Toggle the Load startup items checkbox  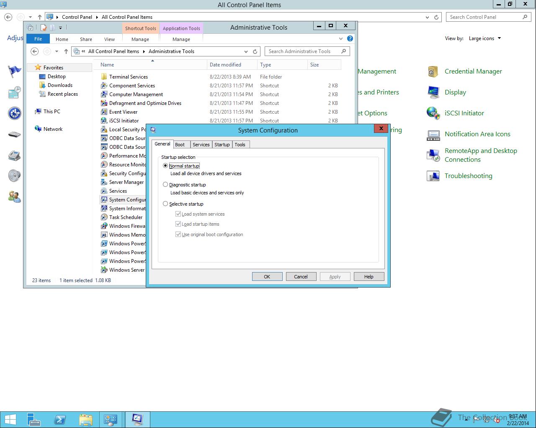tap(178, 224)
